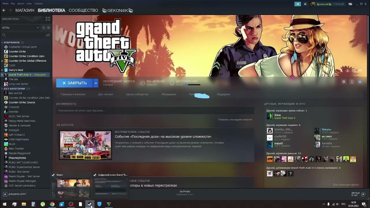Viewport: 370px width, 208px height.
Task: Click Все играющие друзья link
Action: [346, 185]
